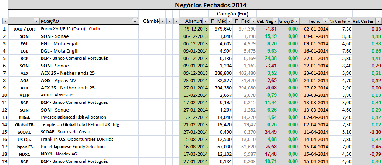
Task: Select the 'US Op.' ticker cell
Action: (x=24, y=140)
